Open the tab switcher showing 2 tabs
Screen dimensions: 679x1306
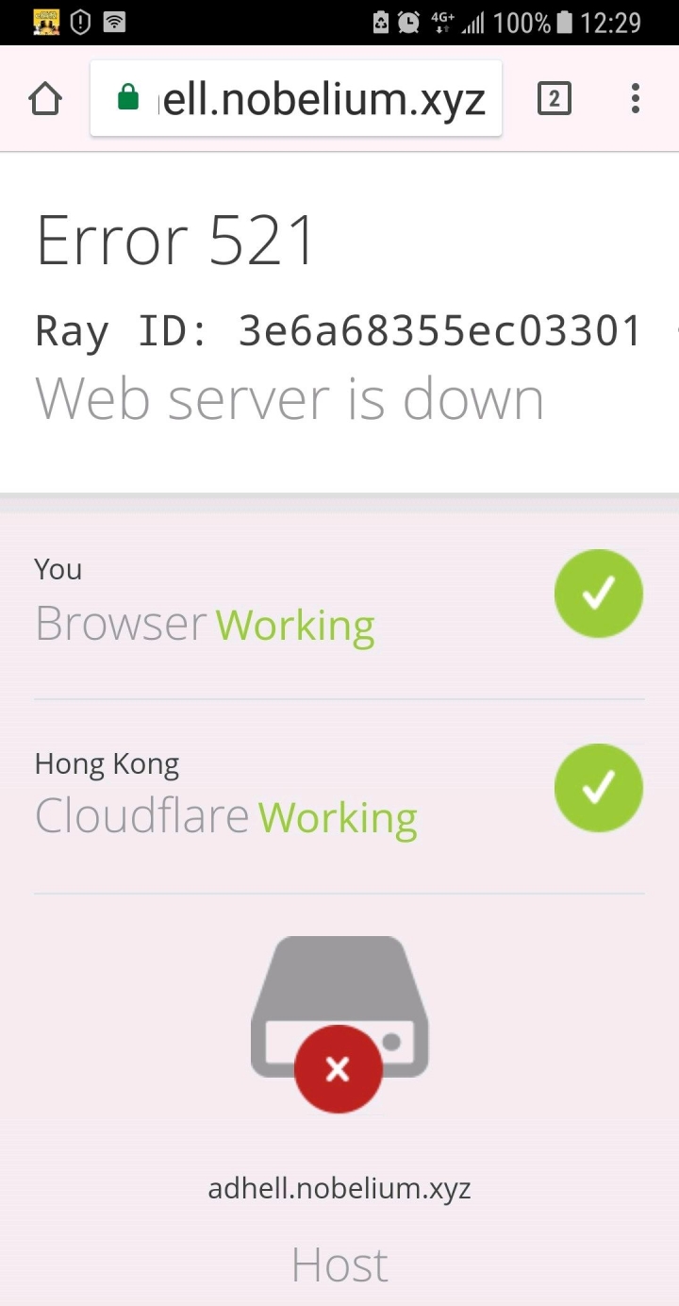point(554,98)
